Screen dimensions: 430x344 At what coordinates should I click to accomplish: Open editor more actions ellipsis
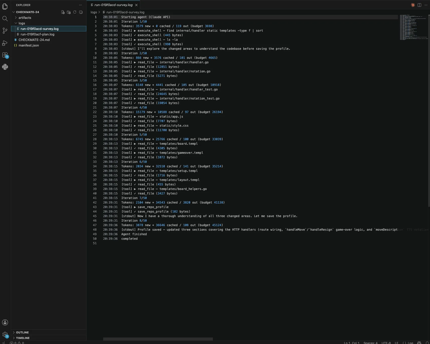tap(426, 5)
